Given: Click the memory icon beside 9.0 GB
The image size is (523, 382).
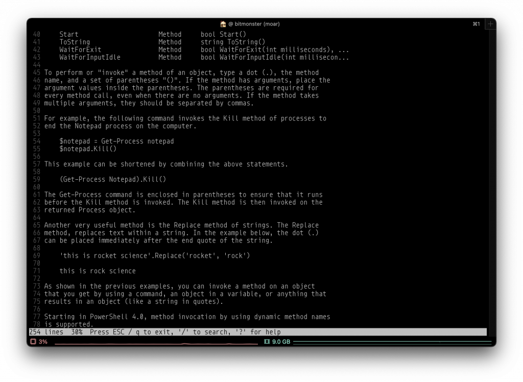Looking at the screenshot, I should click(x=267, y=342).
